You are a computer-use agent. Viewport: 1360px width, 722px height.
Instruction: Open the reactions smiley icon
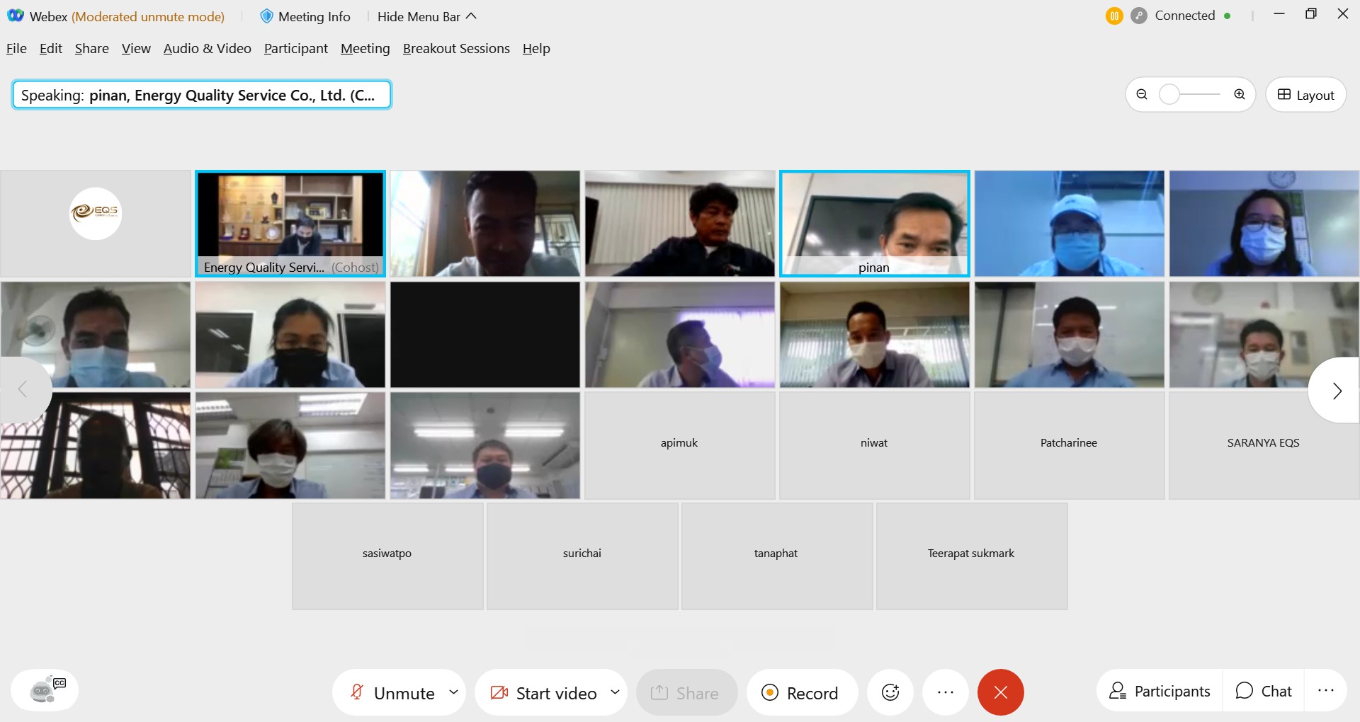tap(890, 692)
